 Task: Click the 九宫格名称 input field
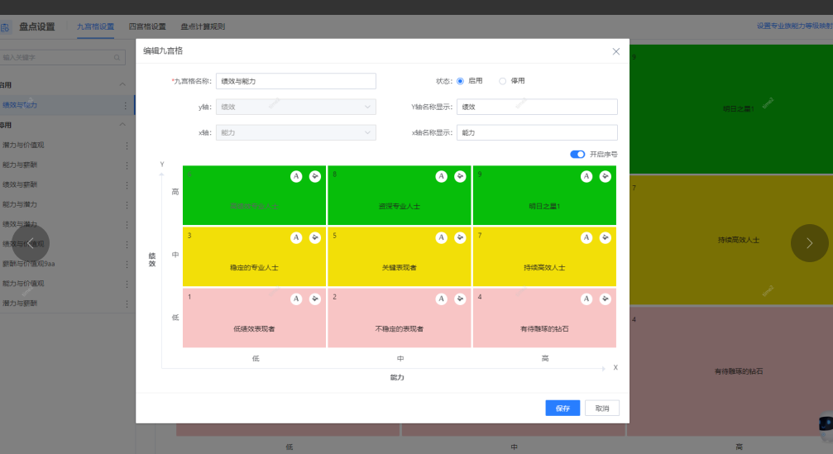coord(295,81)
